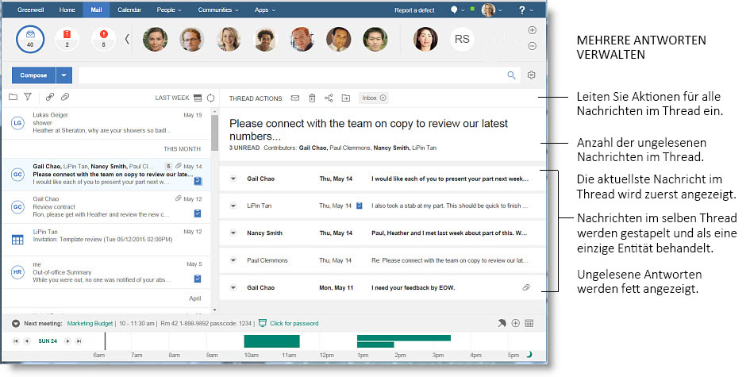Click the attachment clip on Gail Chao May 11
Screen dimensions: 750x377
coord(526,287)
